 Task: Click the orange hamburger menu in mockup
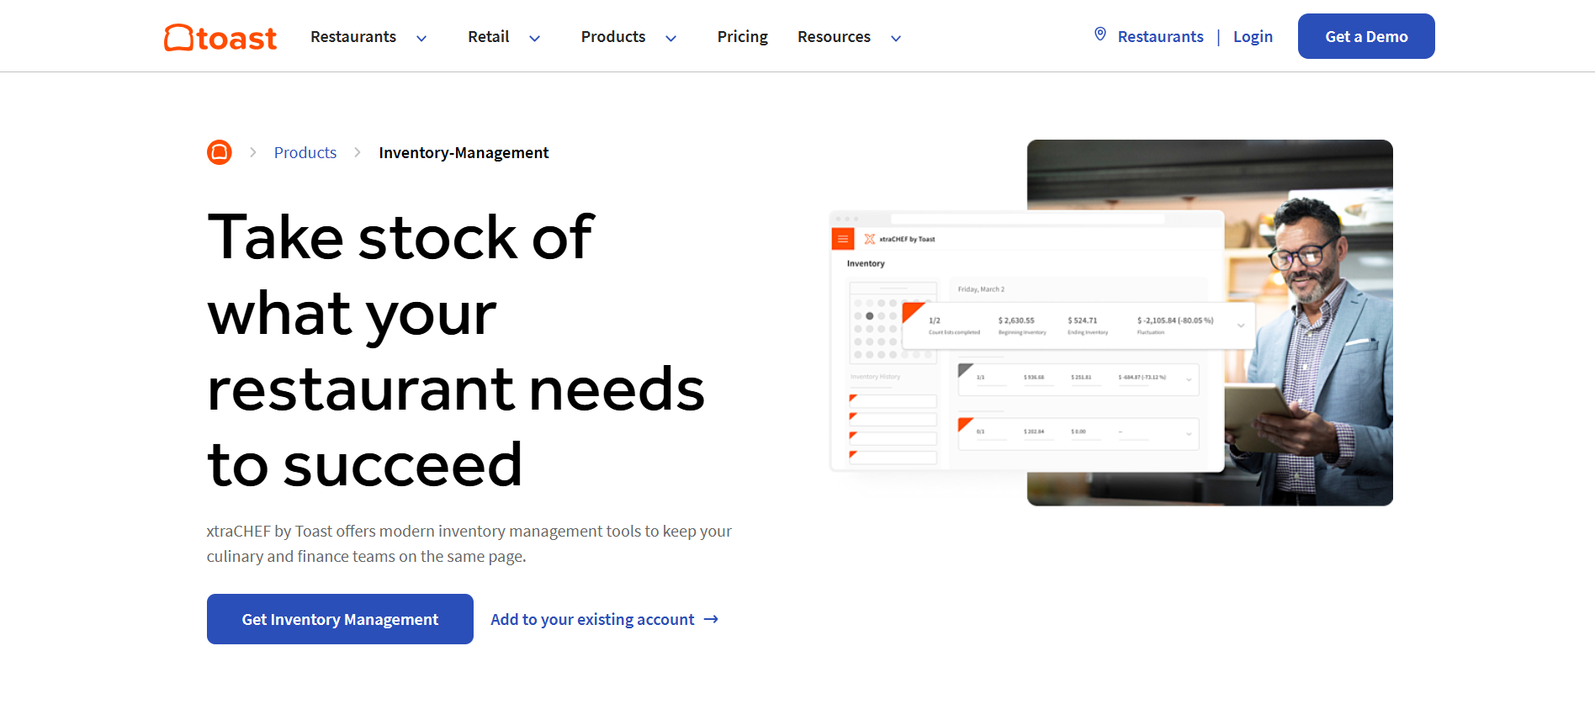pyautogui.click(x=843, y=239)
